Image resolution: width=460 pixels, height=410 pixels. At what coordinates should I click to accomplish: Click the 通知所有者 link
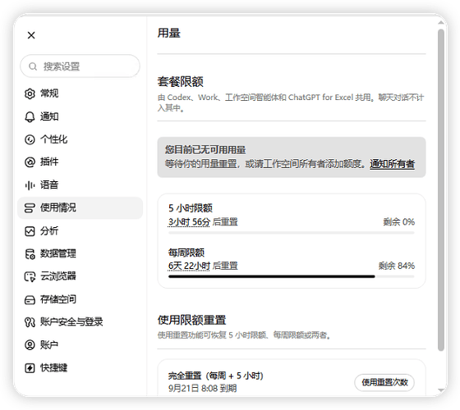(393, 164)
